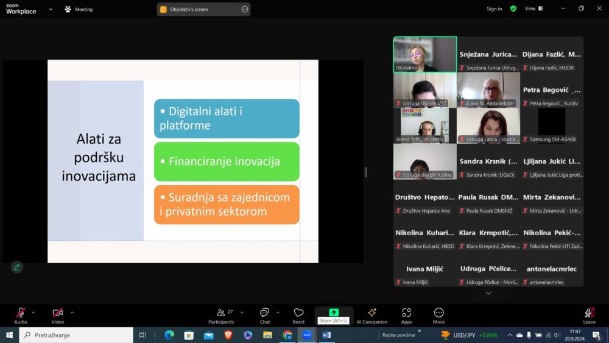This screenshot has width=609, height=343.
Task: Open Microsoft Store from the taskbar
Action: pyautogui.click(x=189, y=335)
